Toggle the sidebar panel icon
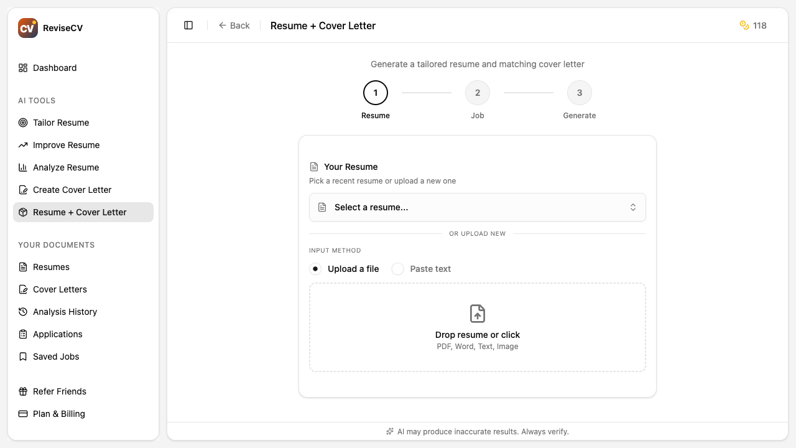The image size is (796, 448). [x=188, y=25]
